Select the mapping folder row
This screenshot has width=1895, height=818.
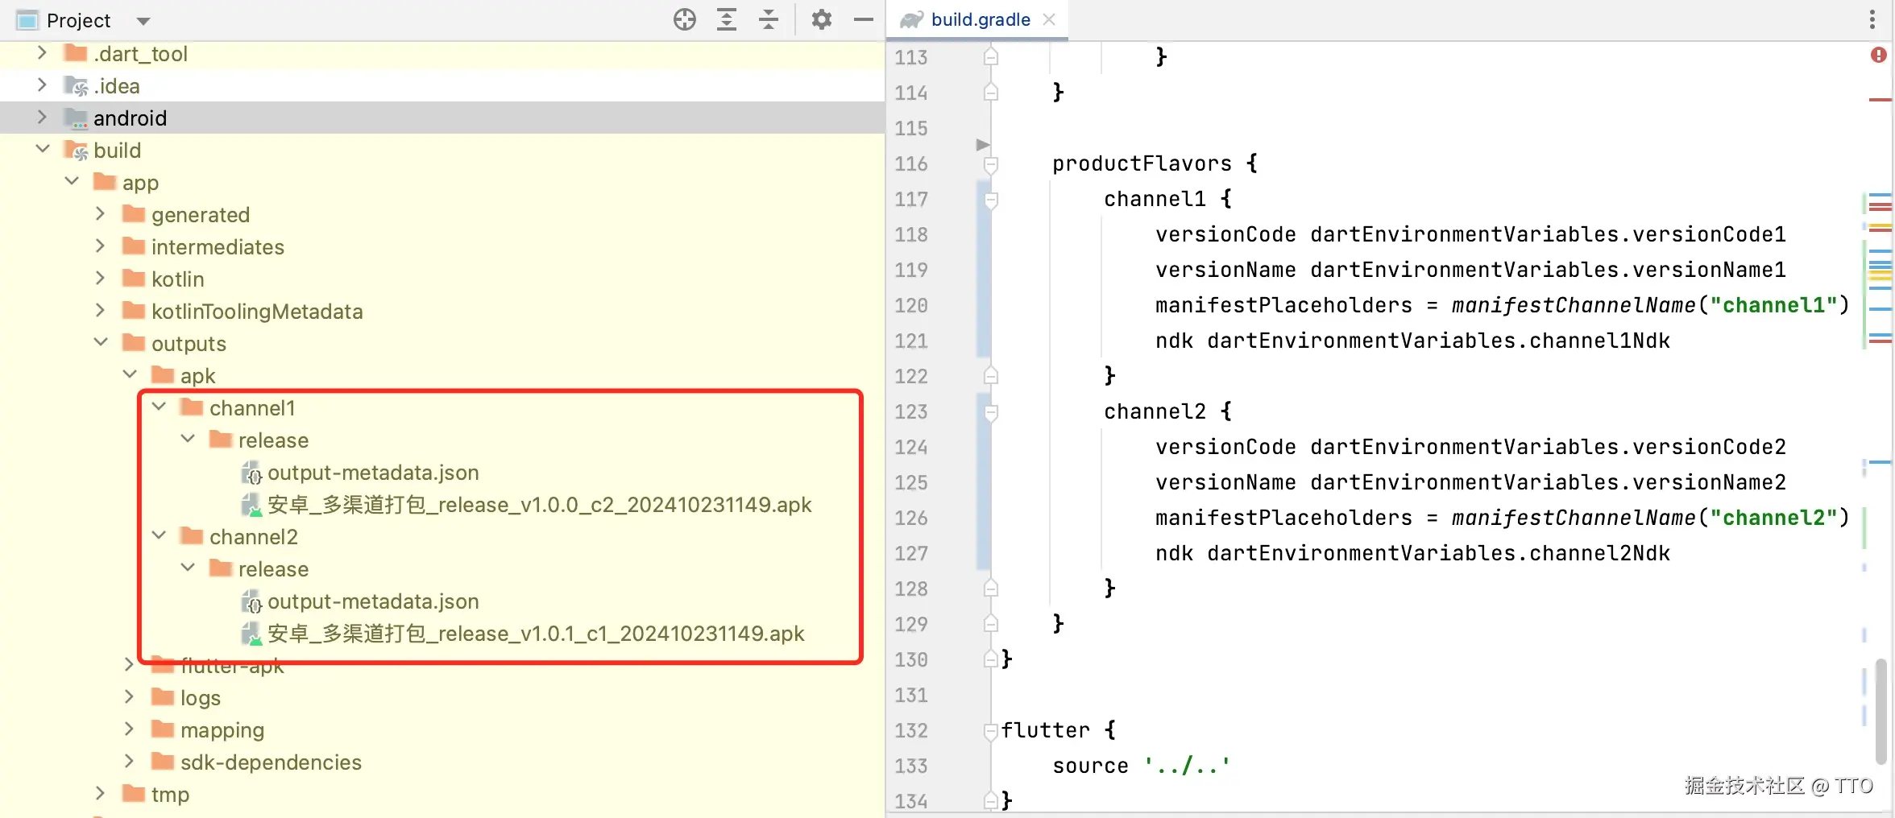click(442, 730)
